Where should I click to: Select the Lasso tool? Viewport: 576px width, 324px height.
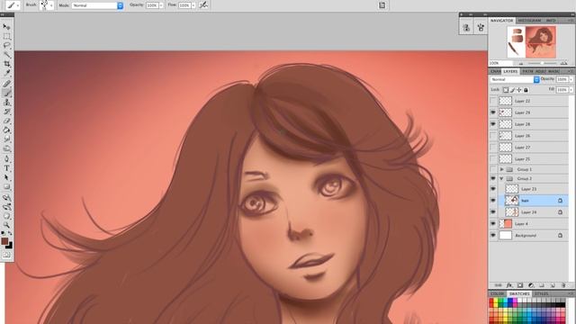[6, 45]
